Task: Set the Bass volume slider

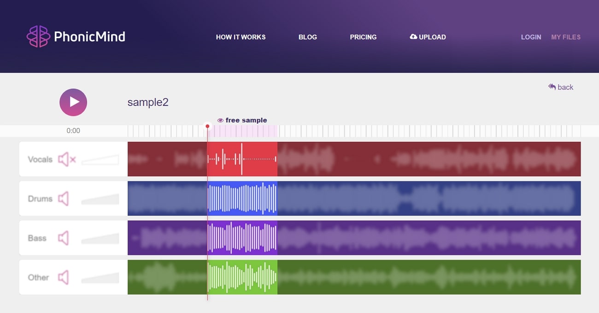Action: 100,238
